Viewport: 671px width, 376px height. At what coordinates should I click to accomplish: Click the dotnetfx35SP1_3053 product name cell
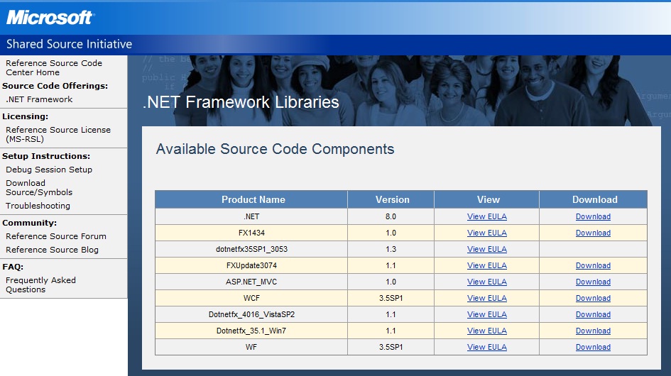(251, 249)
